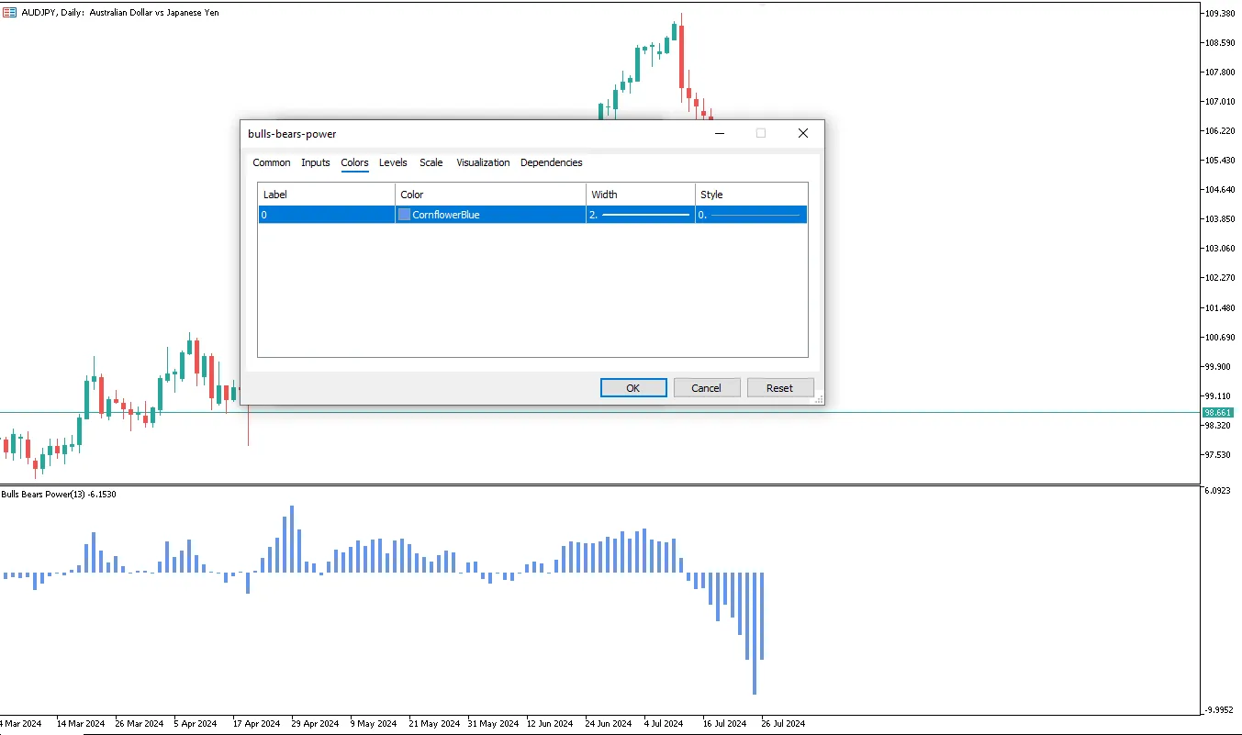The height and width of the screenshot is (735, 1242).
Task: Click the AUDJPY chart symbol icon
Action: (8, 13)
